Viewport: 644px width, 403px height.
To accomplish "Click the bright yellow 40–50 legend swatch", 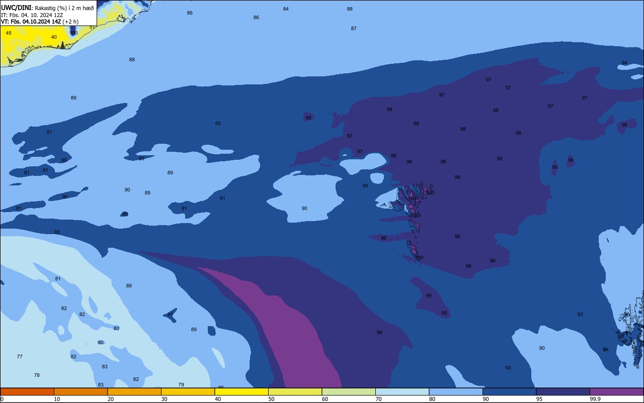I will [x=242, y=391].
